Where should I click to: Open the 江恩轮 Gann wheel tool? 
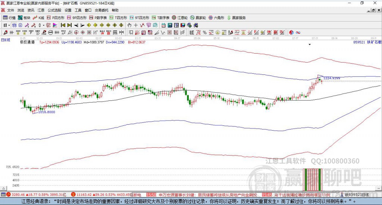[x=180, y=18]
